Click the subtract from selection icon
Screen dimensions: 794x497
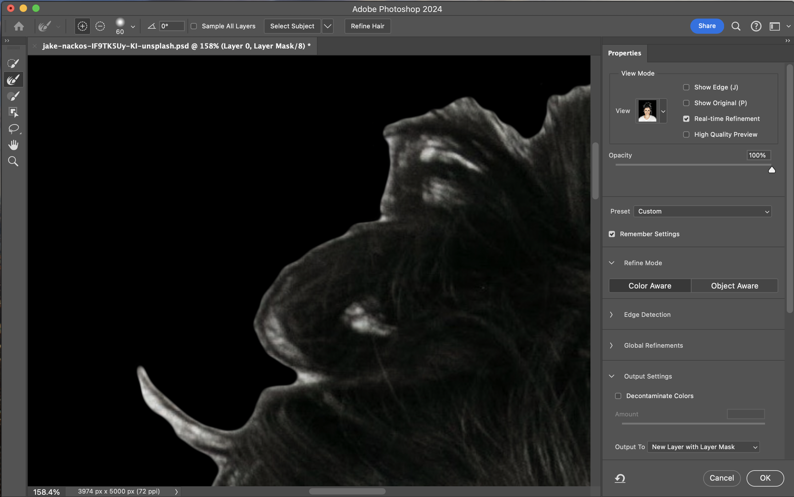(100, 26)
